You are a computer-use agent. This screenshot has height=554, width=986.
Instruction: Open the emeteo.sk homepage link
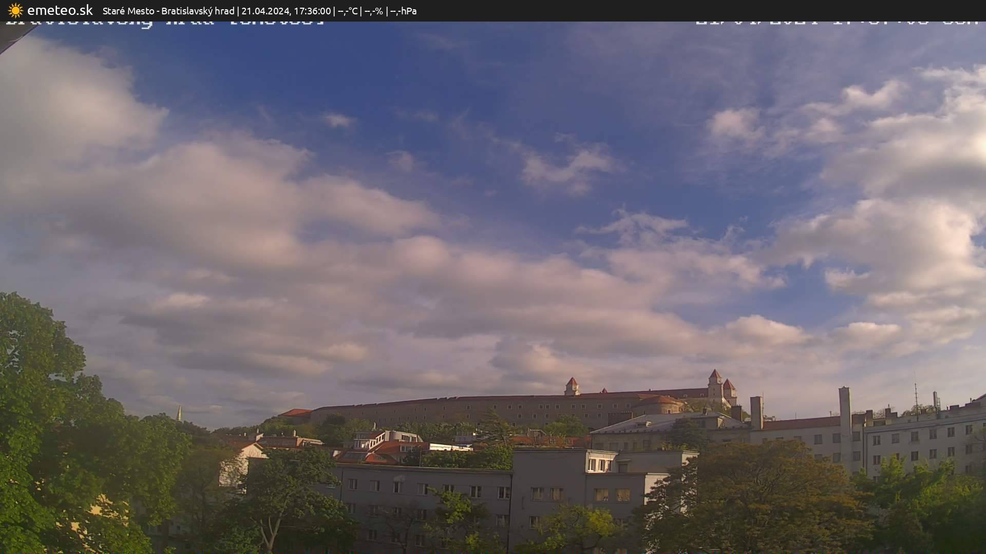coord(61,10)
